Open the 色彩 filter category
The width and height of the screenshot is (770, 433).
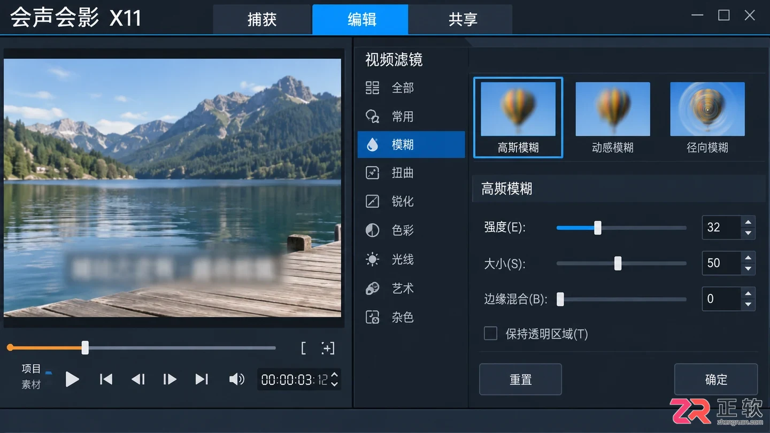click(x=411, y=230)
